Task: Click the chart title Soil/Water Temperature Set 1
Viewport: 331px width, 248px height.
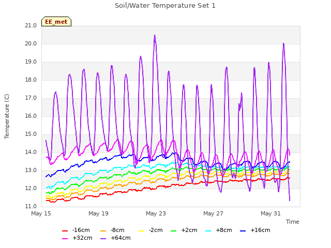Action: [x=165, y=6]
